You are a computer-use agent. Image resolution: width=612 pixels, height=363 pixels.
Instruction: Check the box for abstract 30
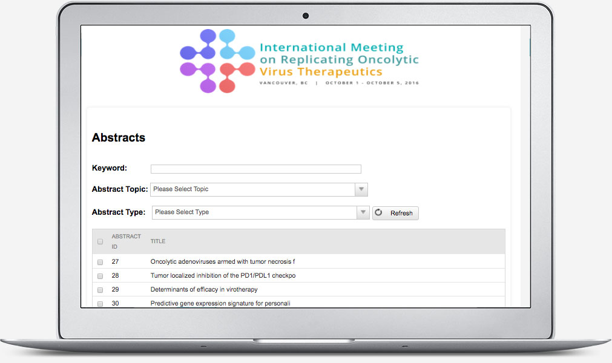100,304
